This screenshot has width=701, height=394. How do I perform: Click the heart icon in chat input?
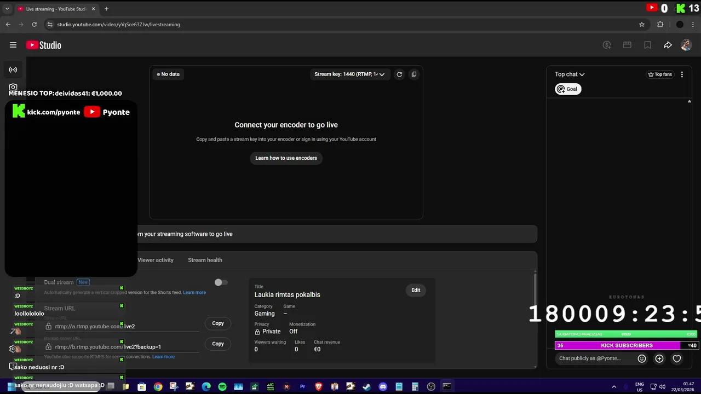(677, 358)
